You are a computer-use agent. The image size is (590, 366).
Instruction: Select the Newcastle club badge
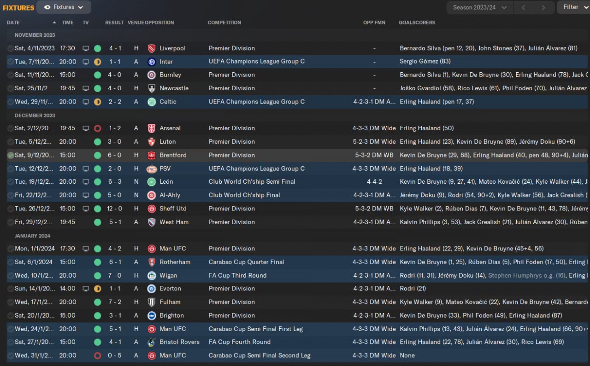point(151,88)
